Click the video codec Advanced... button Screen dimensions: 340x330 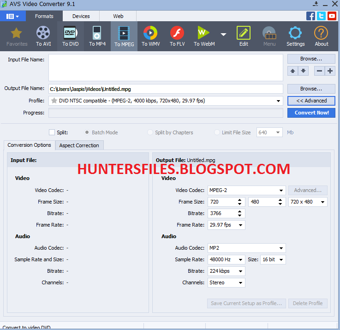click(308, 190)
